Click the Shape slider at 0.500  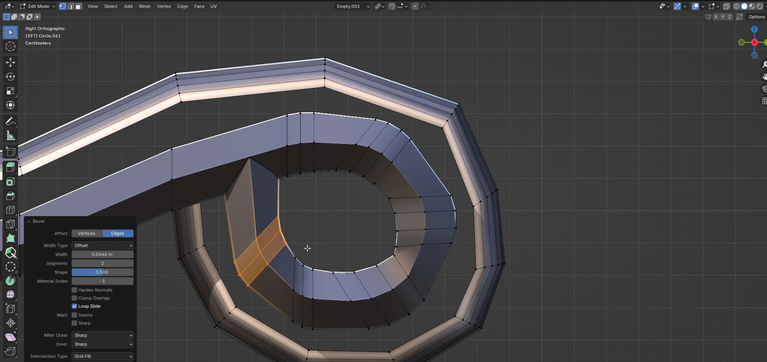pos(103,272)
